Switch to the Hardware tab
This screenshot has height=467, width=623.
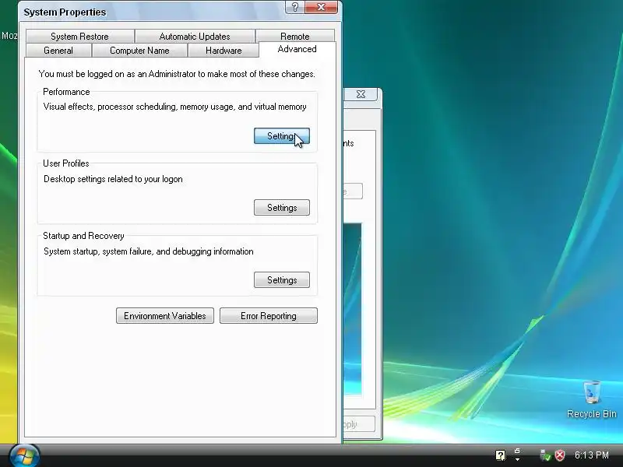224,51
